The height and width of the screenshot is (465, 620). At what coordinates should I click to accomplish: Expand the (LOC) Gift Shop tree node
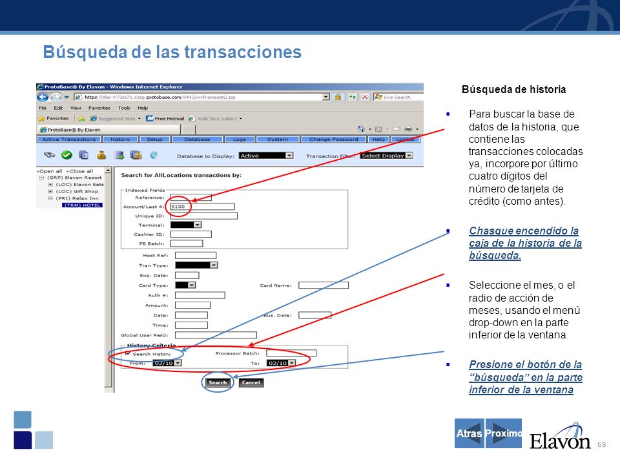(x=50, y=191)
